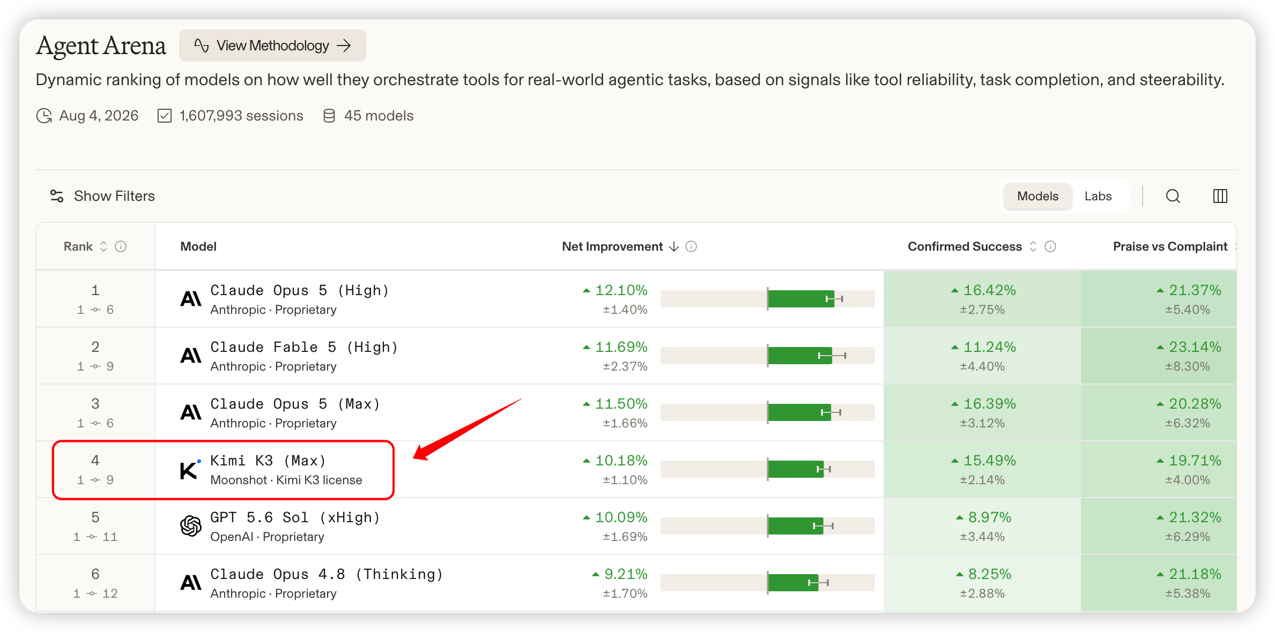Show the Rank column info icon

121,246
